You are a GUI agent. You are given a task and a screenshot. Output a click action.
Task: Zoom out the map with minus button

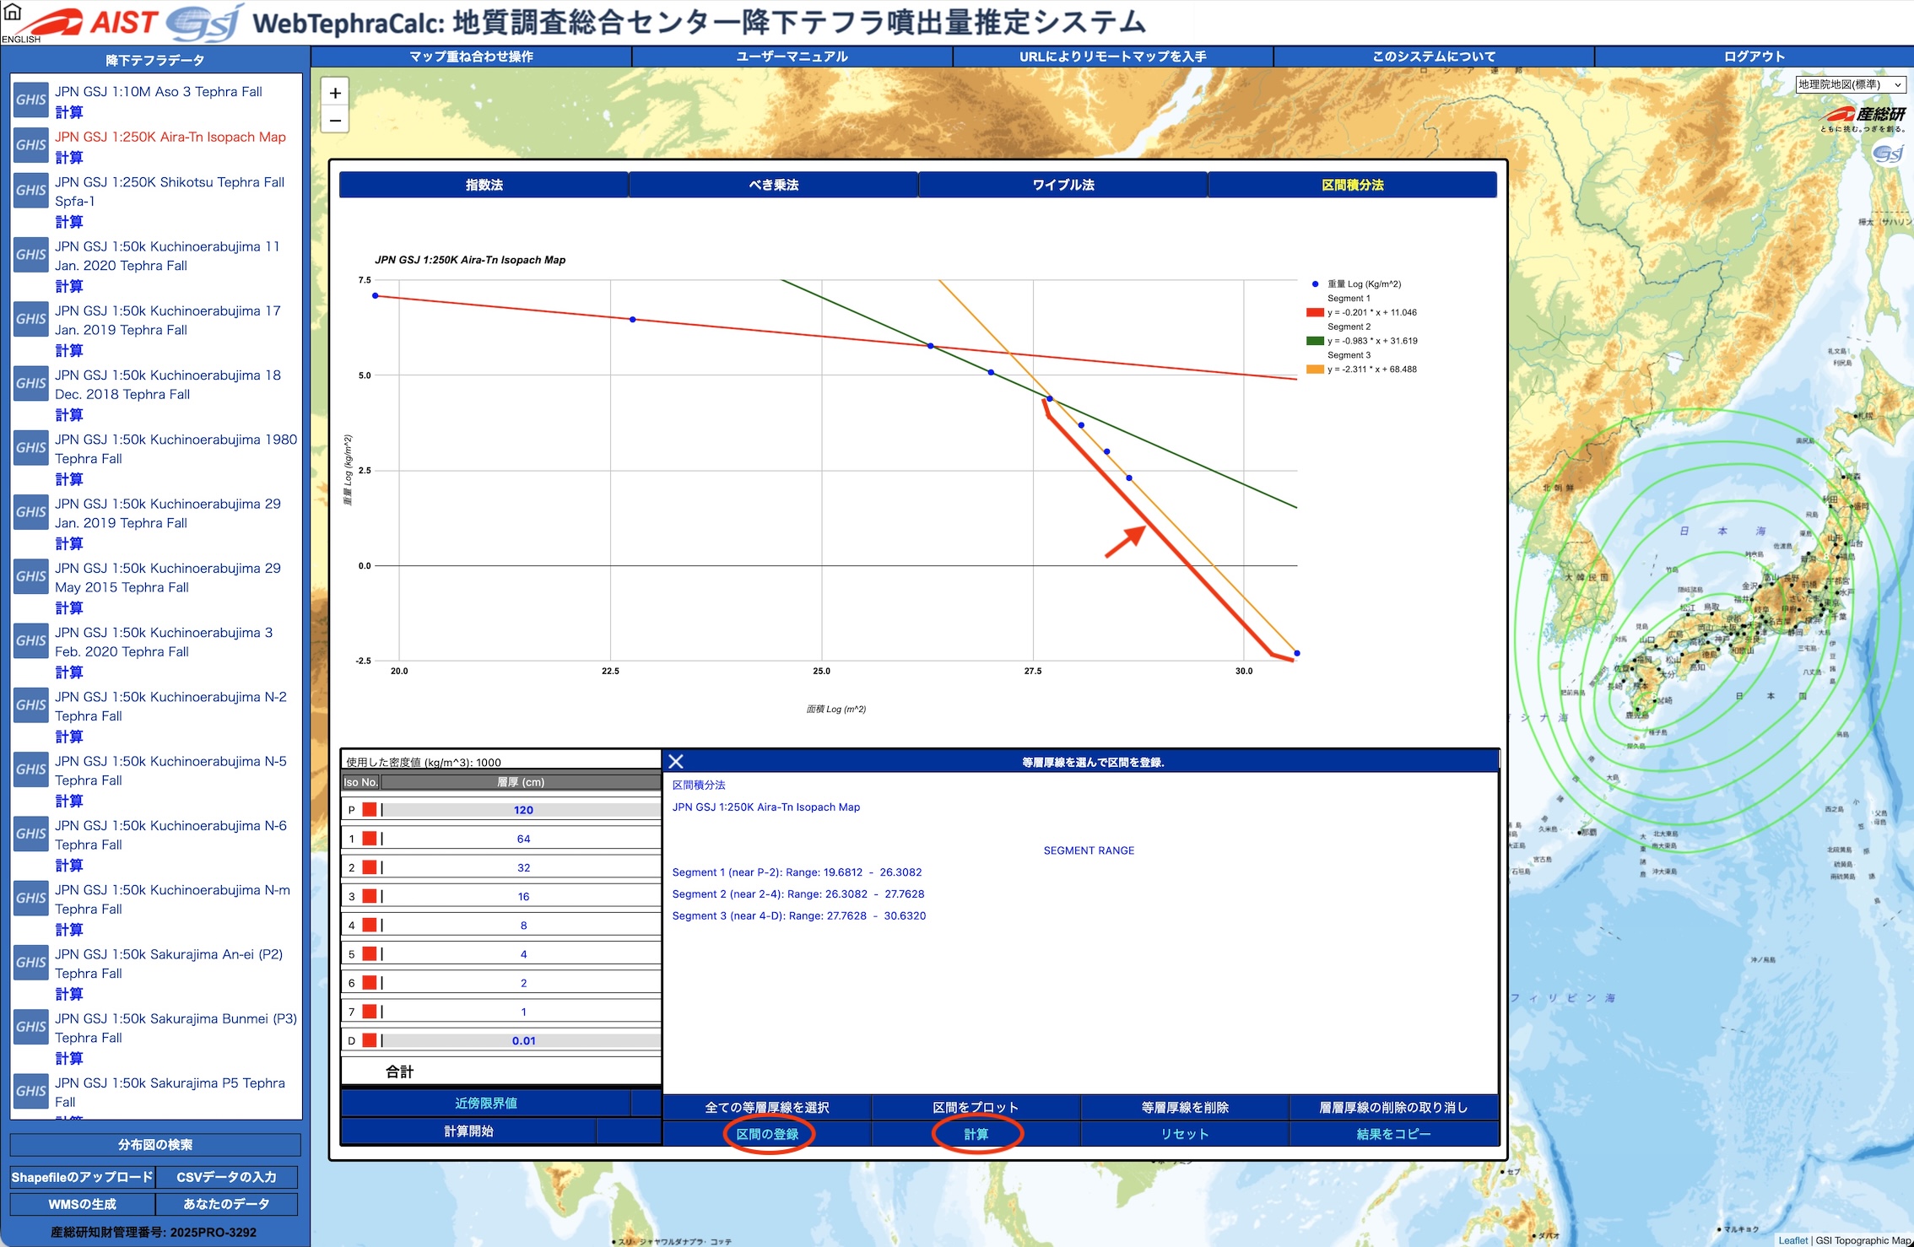[335, 121]
